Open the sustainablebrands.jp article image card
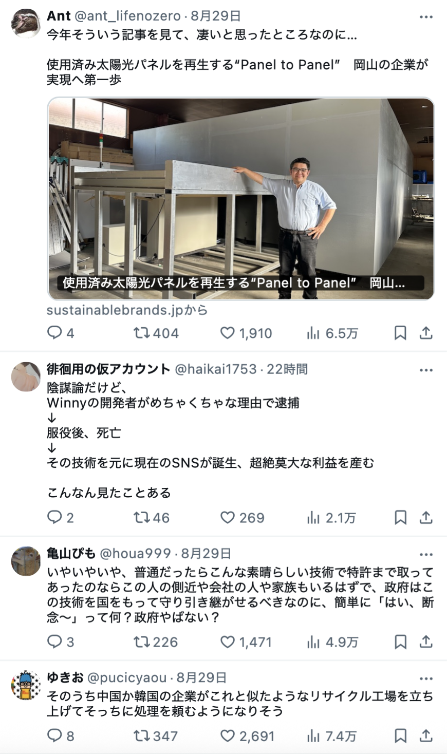This screenshot has height=754, width=447. [241, 198]
